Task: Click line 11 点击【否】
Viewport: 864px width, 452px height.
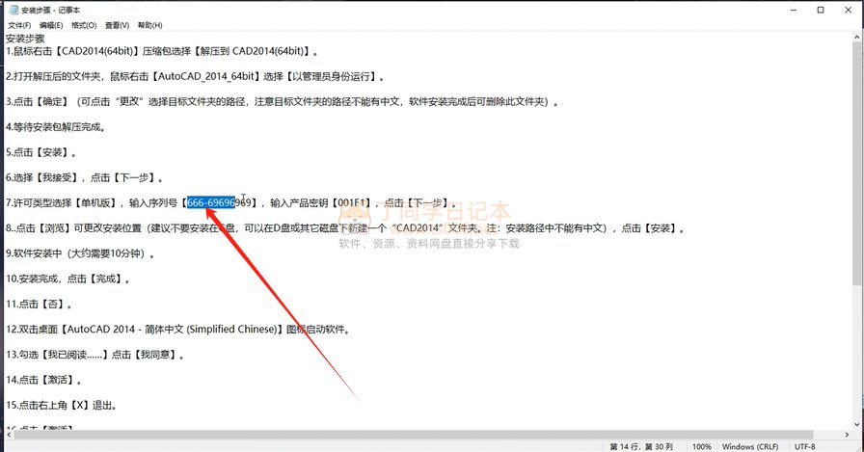Action: click(x=39, y=304)
